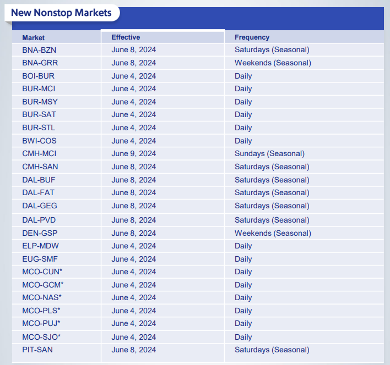Click the DAL-GEG market cell
Screen dimensions: 390x365
point(40,206)
